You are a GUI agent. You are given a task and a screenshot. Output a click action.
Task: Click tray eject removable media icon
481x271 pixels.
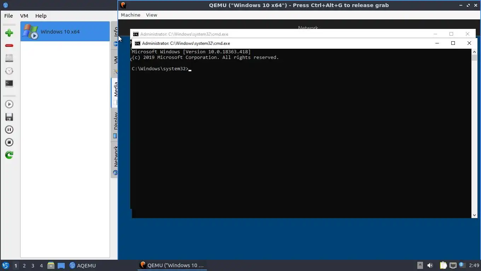click(420, 265)
